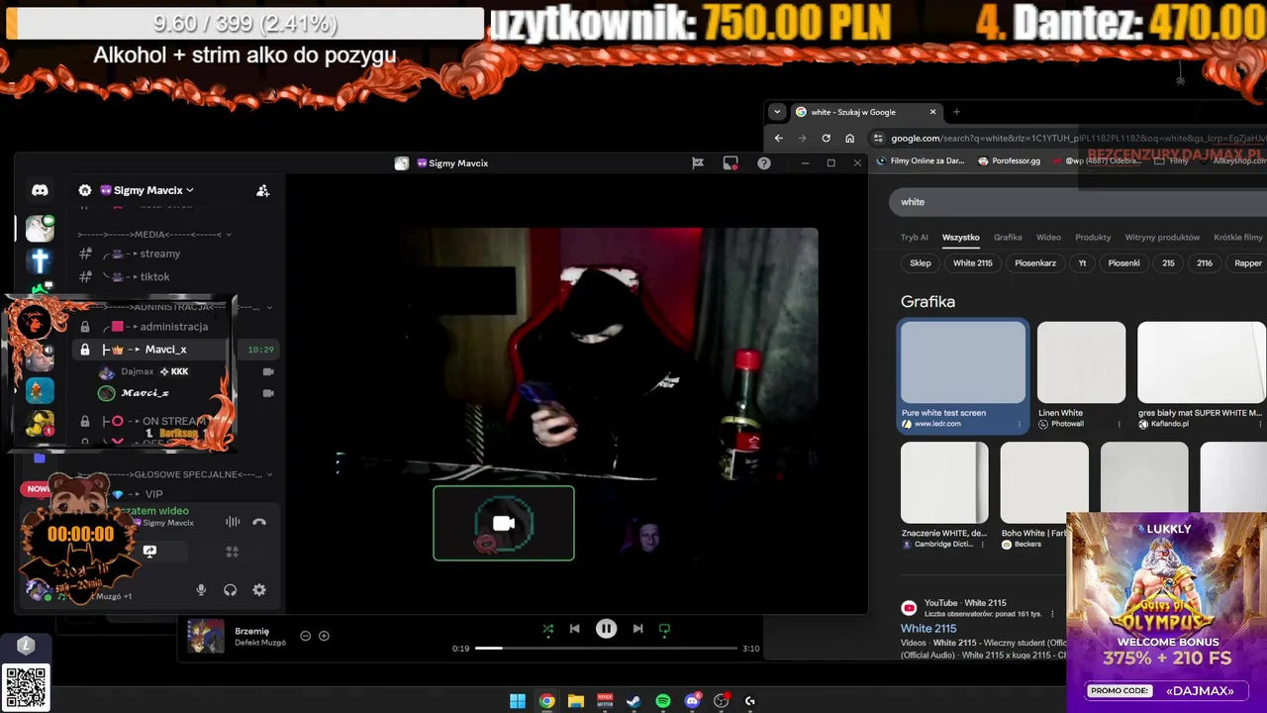Click Chrome home button

click(850, 139)
